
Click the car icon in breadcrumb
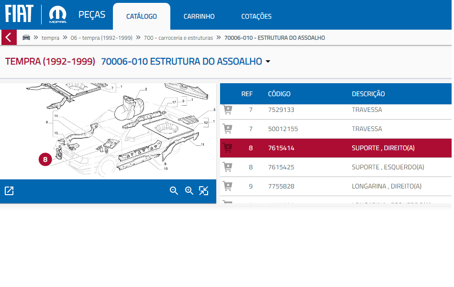coord(26,37)
